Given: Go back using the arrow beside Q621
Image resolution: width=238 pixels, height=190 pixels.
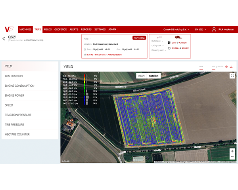Looking at the screenshot, I should coord(4,38).
